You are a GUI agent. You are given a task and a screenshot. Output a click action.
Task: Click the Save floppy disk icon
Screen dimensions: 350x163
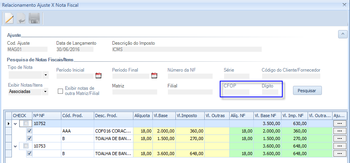point(34,18)
